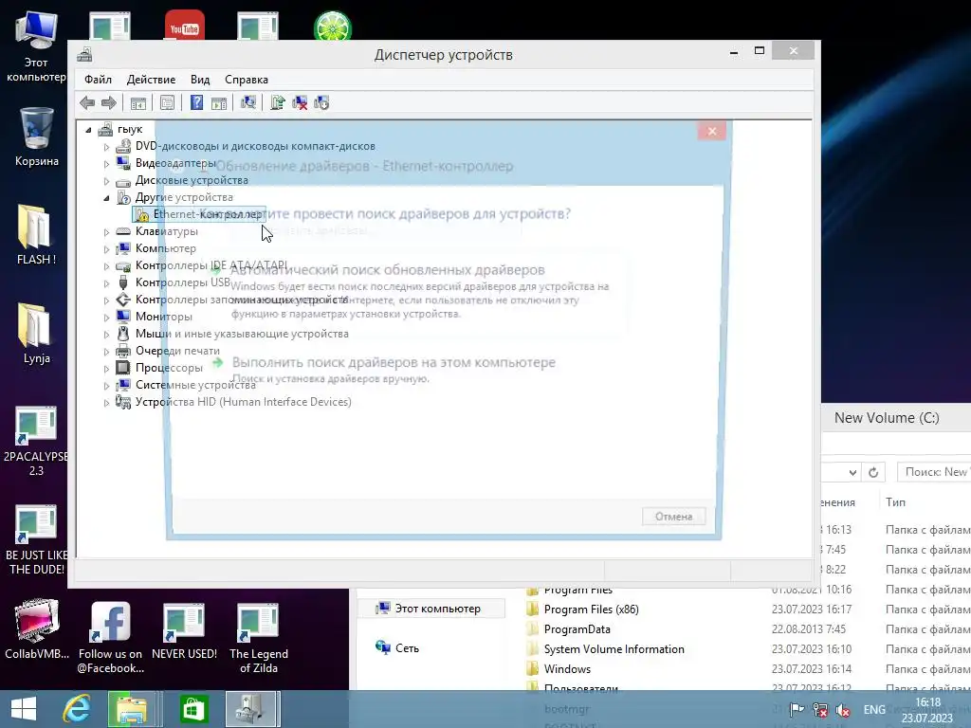Select BE JUST LIKE THE DUDE! shortcut

[36, 539]
